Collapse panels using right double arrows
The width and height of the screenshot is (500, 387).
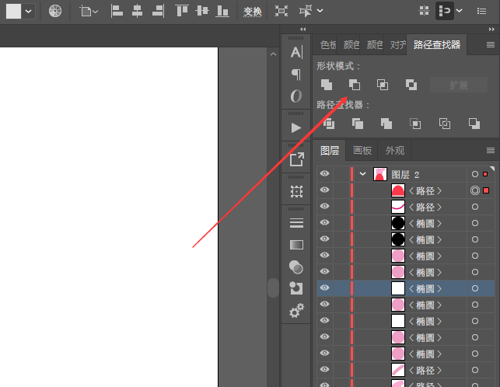pos(491,30)
